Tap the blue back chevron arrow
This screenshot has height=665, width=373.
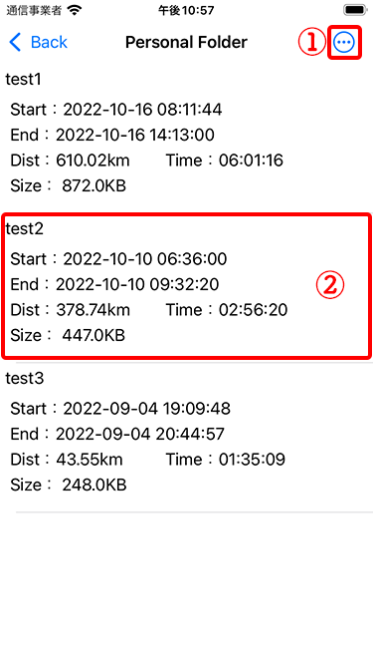pos(15,43)
